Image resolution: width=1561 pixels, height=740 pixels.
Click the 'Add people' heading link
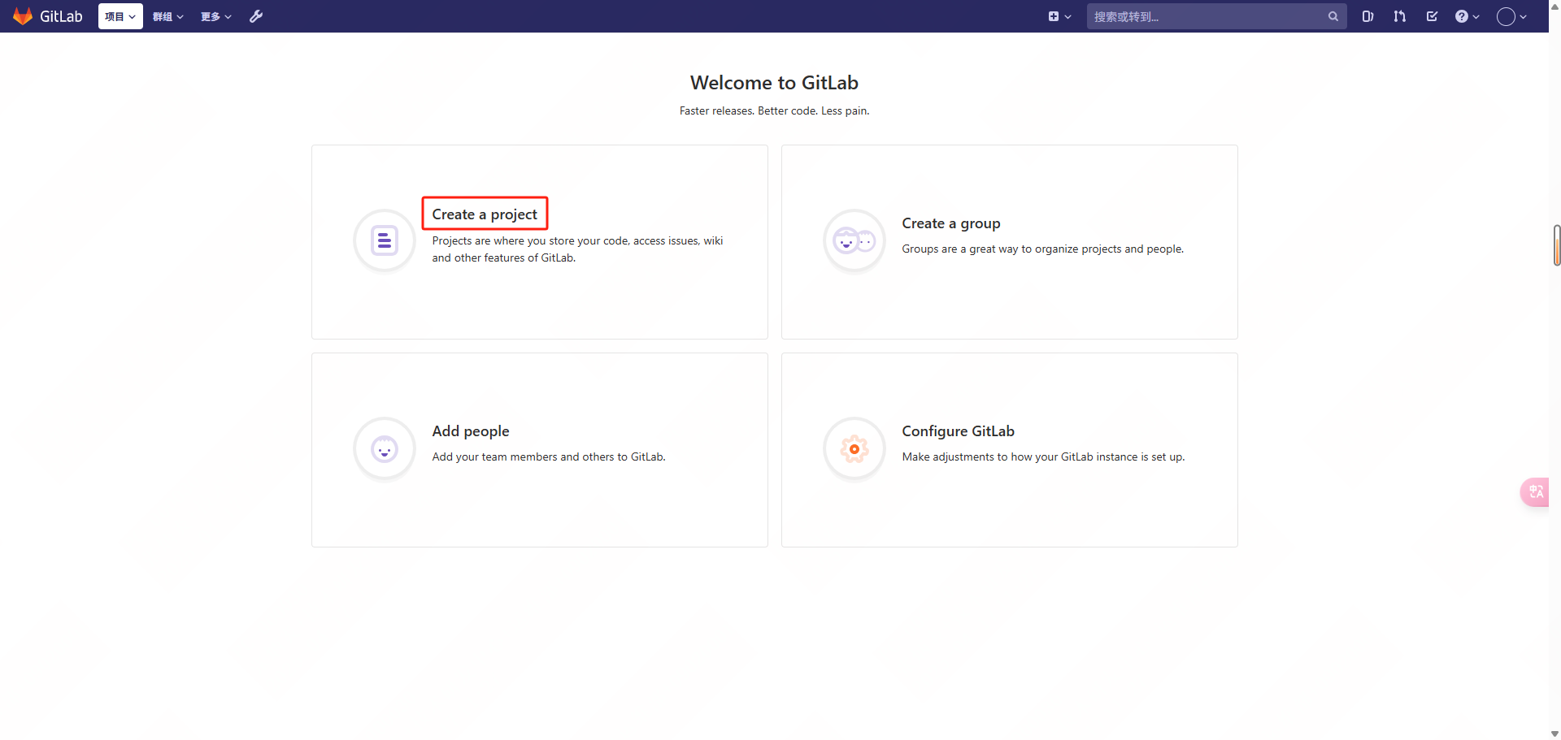[x=471, y=431]
